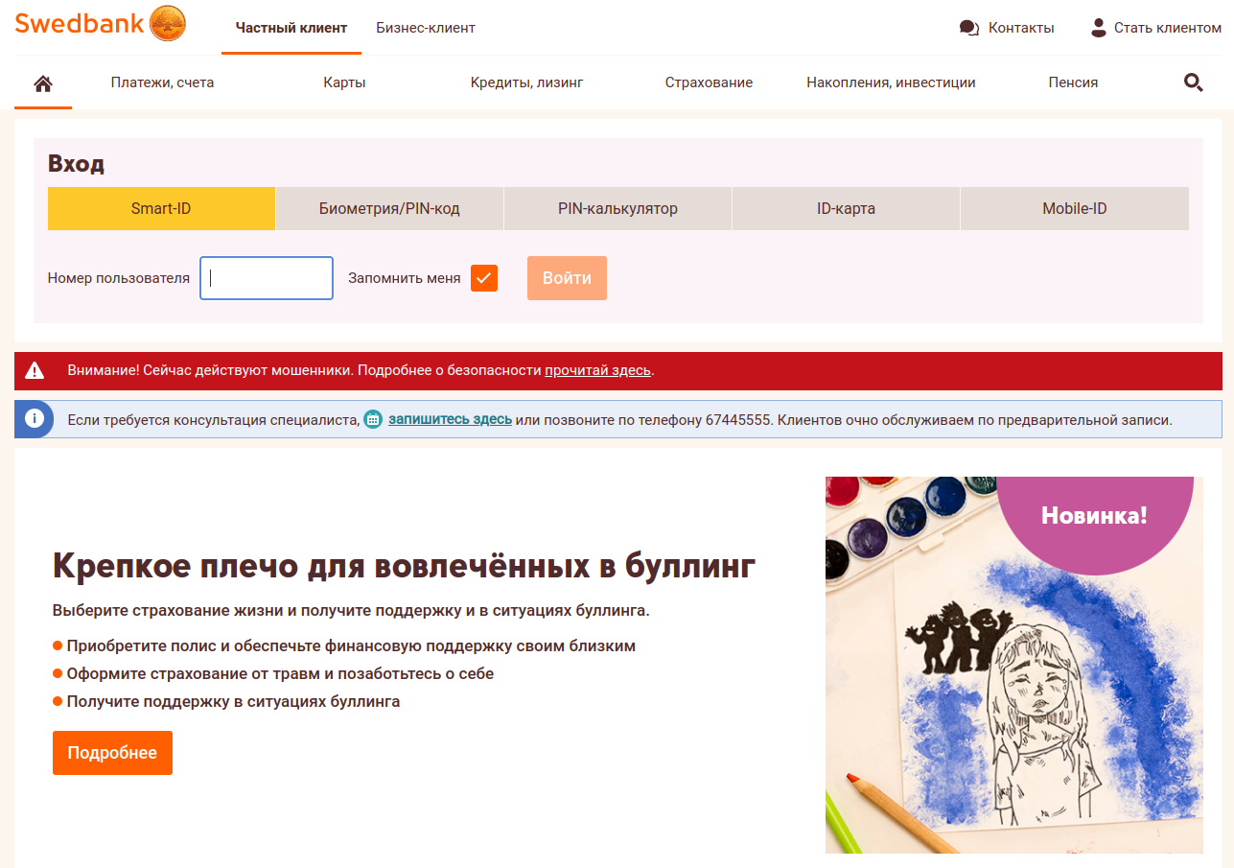1234x868 pixels.
Task: Focus the Номер пользователя input field
Action: [267, 278]
